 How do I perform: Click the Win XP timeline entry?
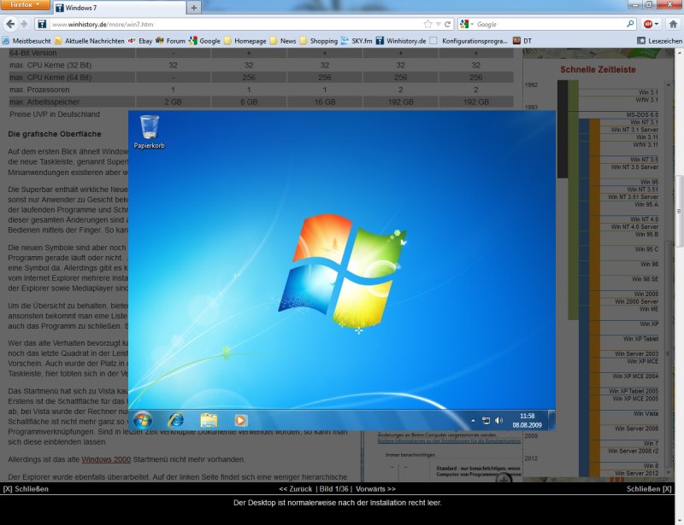coord(649,324)
